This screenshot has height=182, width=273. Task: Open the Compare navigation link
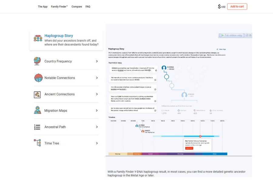(x=77, y=7)
